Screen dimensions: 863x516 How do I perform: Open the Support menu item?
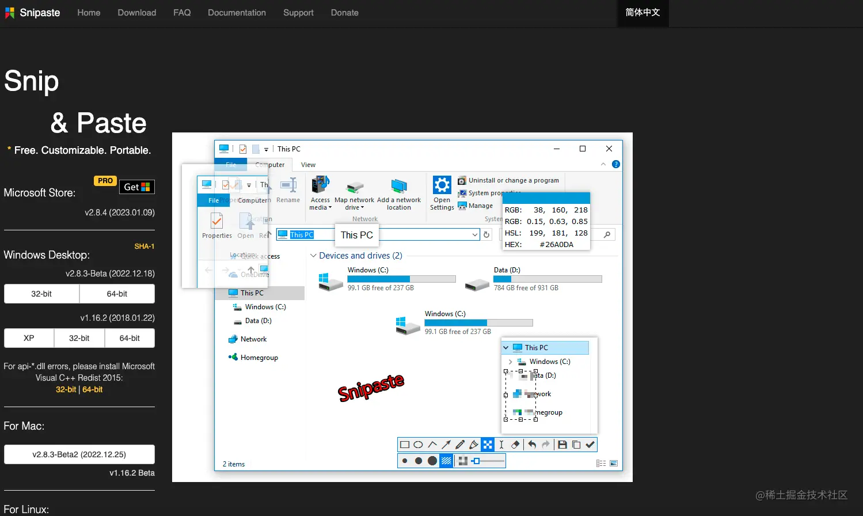298,13
